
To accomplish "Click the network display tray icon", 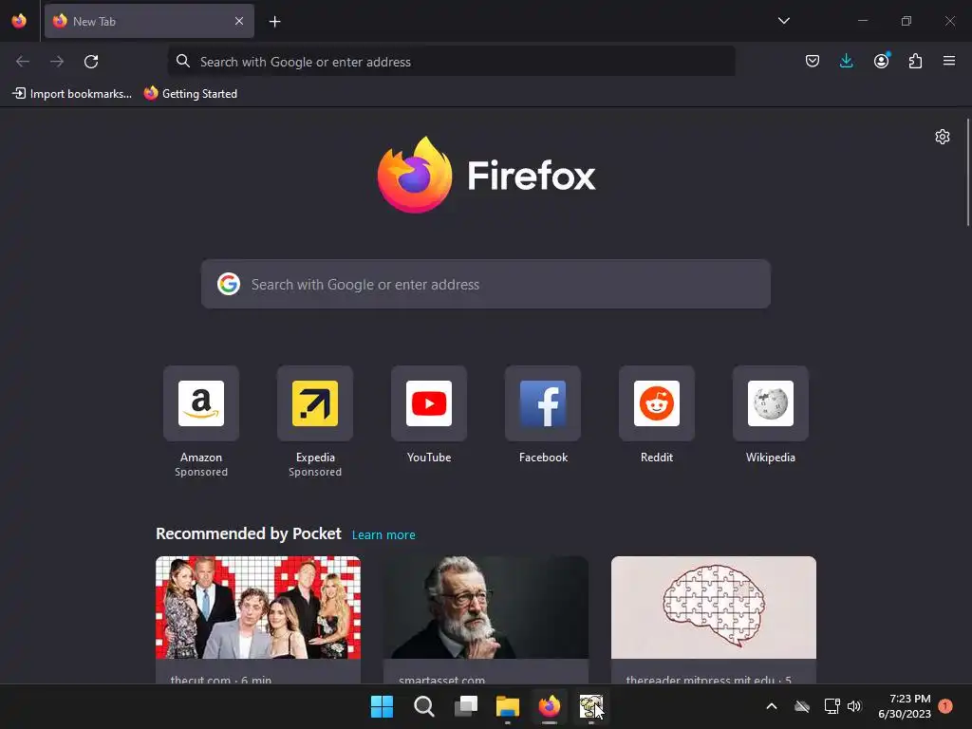I will click(x=832, y=706).
